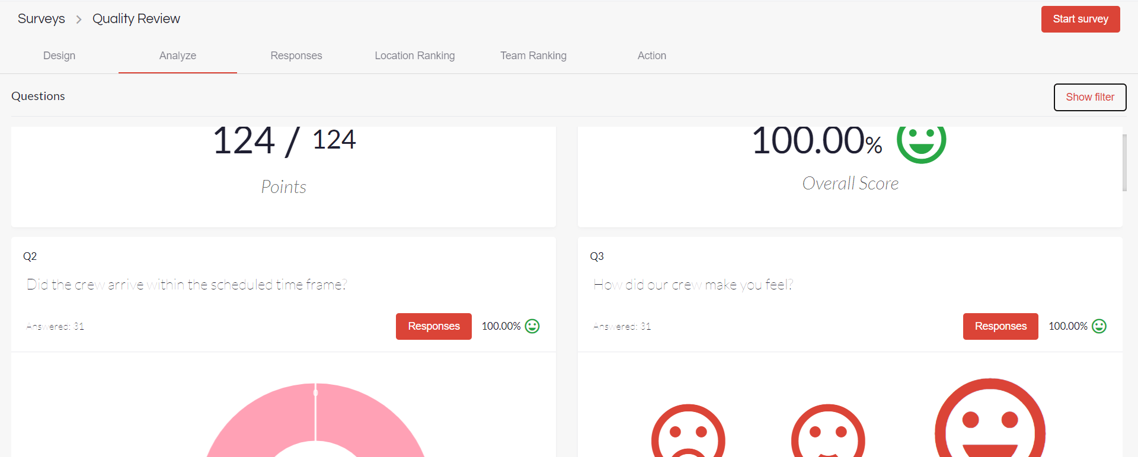Navigate to Surveys breadcrumb

(x=41, y=19)
